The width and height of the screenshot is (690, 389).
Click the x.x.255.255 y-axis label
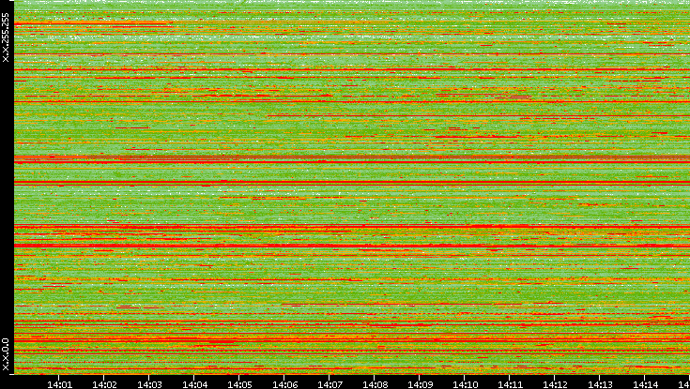[6, 37]
